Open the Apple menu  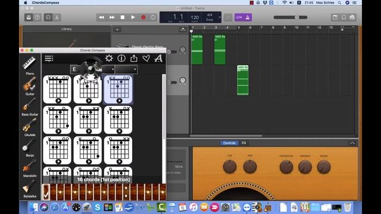pyautogui.click(x=26, y=2)
